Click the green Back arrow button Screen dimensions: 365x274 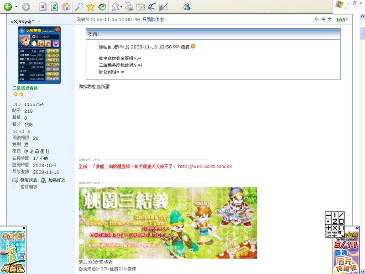8,7
